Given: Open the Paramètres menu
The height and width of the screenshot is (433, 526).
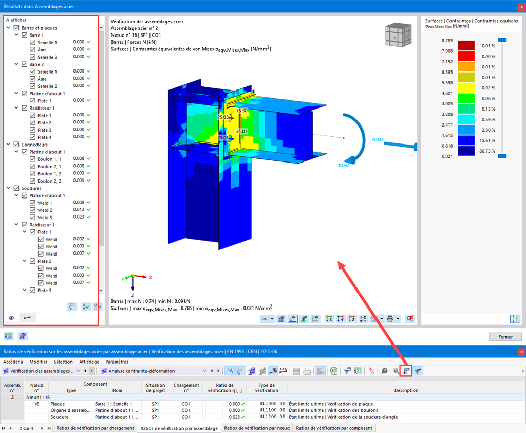Looking at the screenshot, I should [x=117, y=362].
